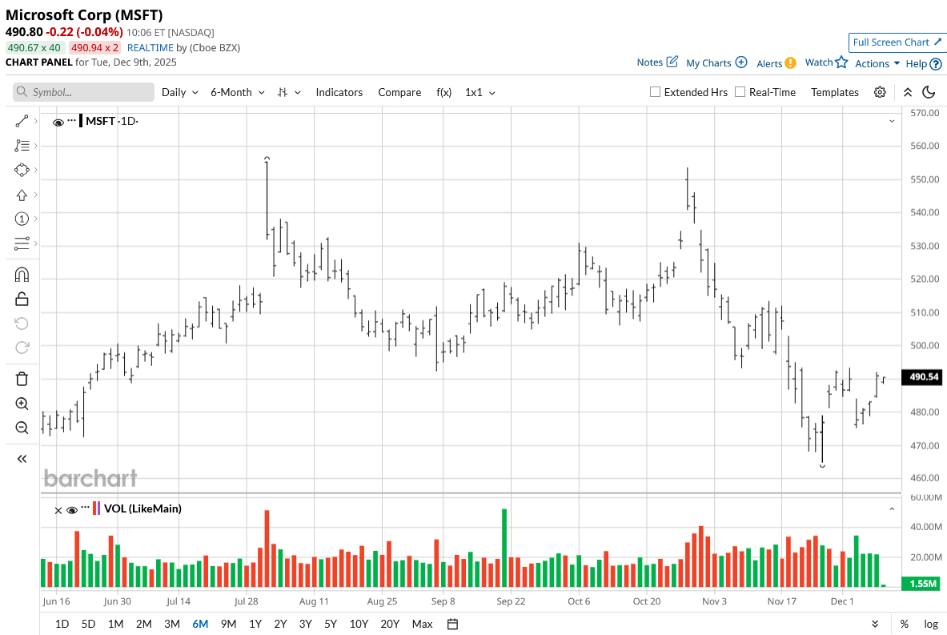
Task: Select the arrow marker tool
Action: click(22, 195)
